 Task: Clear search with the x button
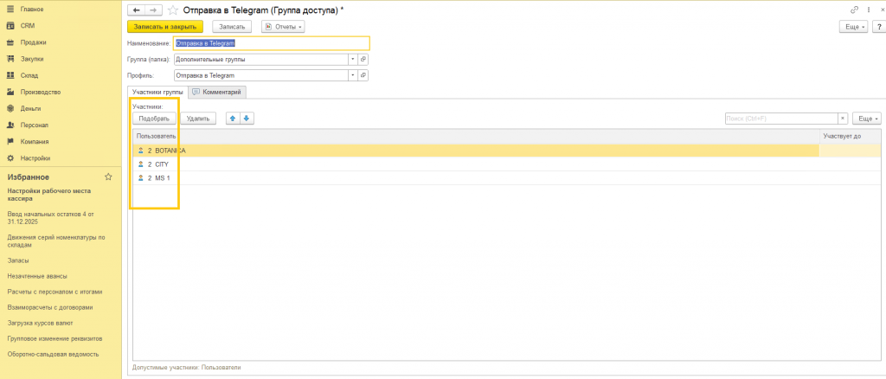[843, 119]
